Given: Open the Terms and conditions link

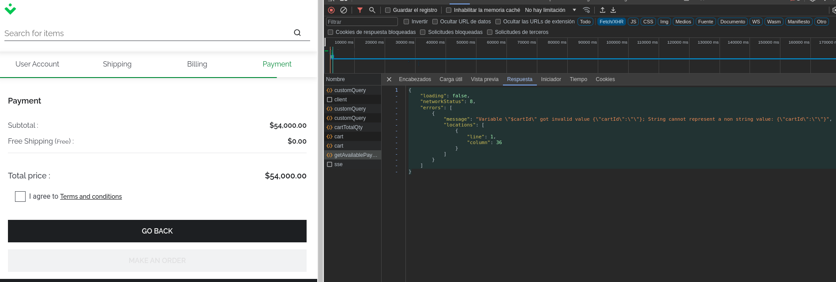Looking at the screenshot, I should (91, 197).
